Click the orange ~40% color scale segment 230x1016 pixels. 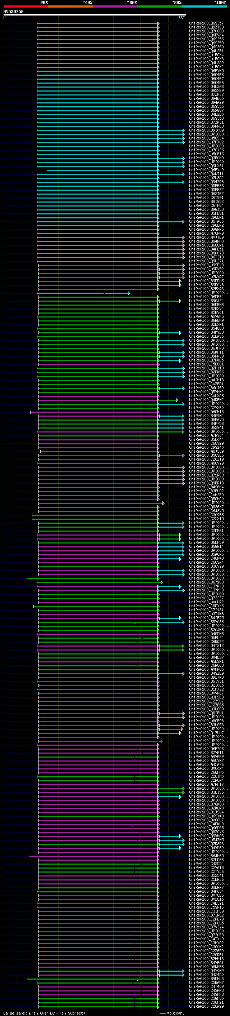[70, 6]
